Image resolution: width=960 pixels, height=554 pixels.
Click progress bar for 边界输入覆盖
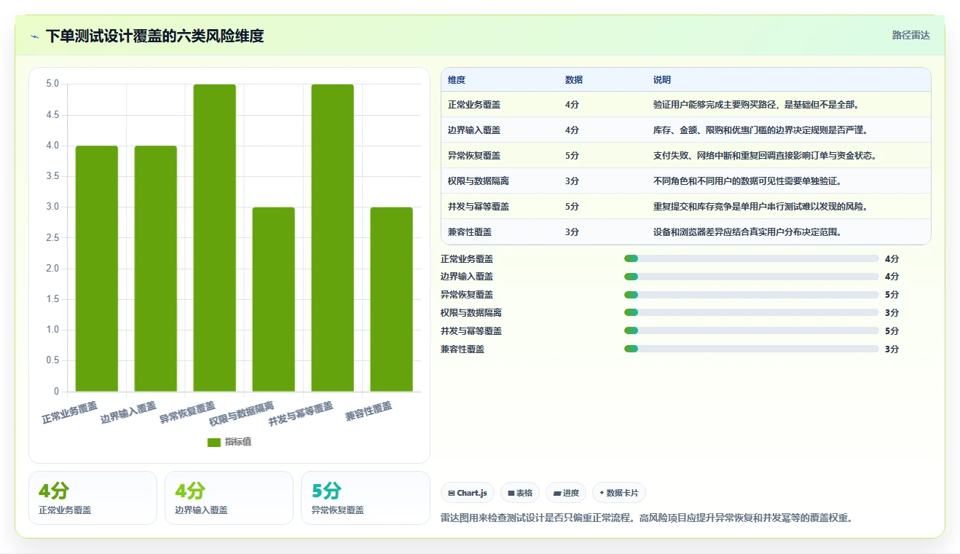[752, 277]
